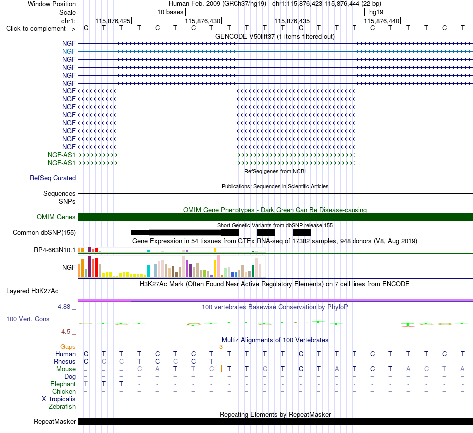Click the chr1: ruler label

click(68, 21)
